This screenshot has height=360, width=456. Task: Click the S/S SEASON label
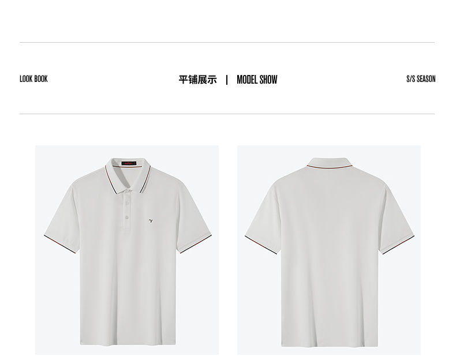tap(421, 79)
